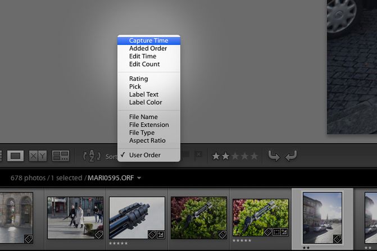Sort photos by Label Text
This screenshot has height=251, width=377.
click(x=149, y=94)
